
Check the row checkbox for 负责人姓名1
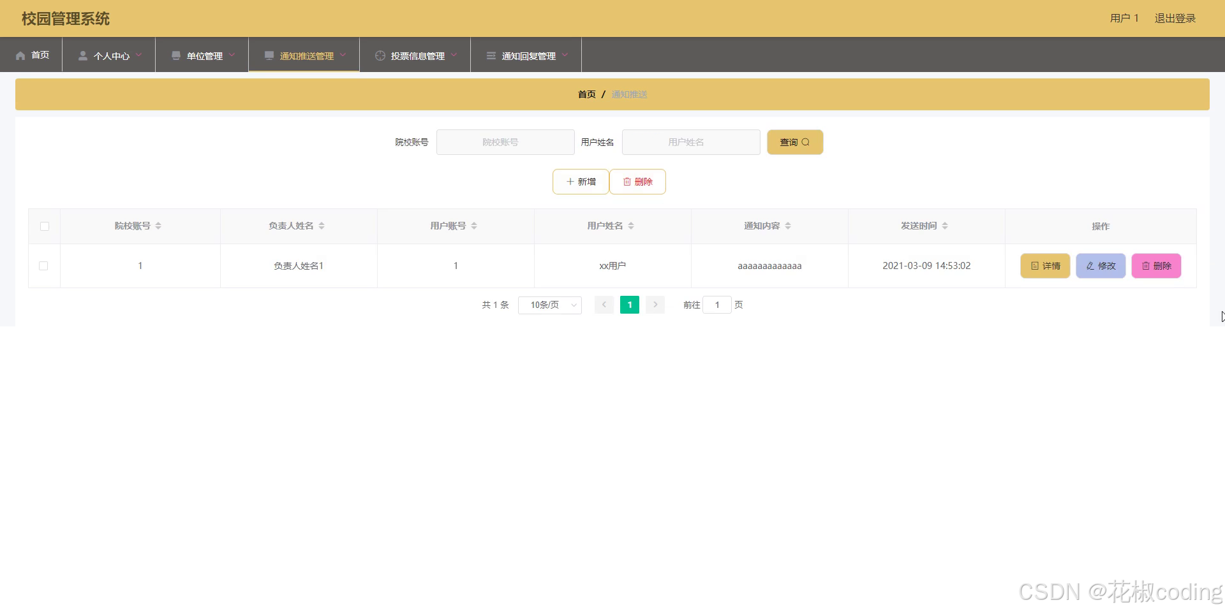[x=43, y=266]
